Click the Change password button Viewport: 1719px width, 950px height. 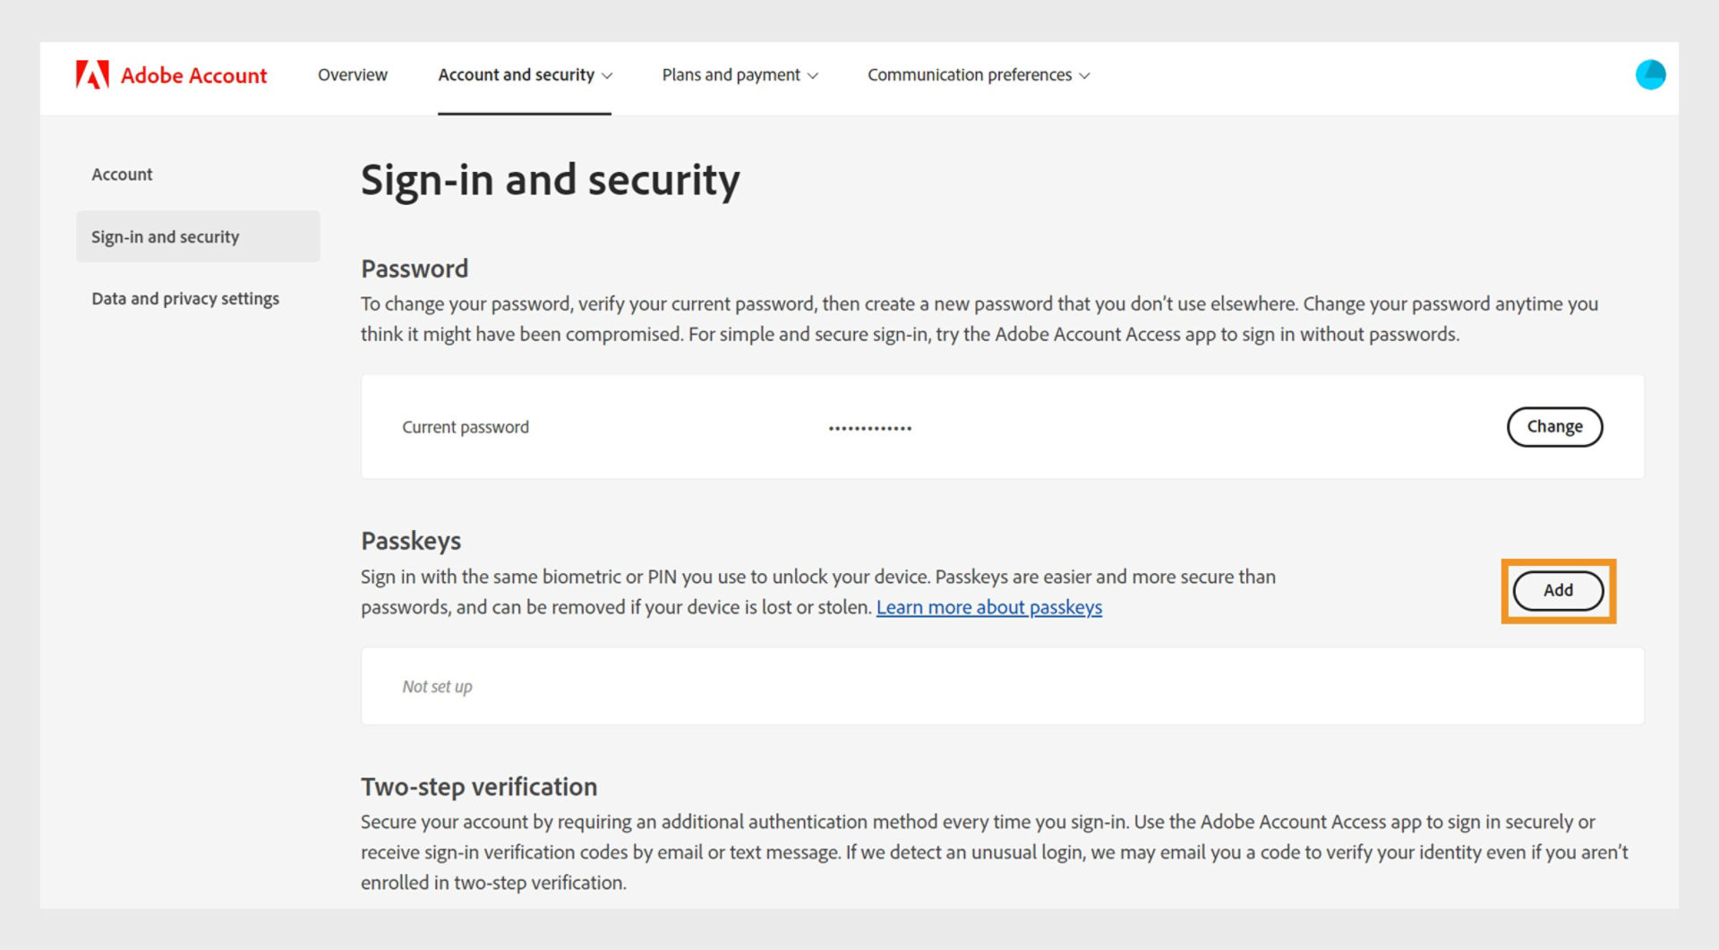tap(1555, 427)
